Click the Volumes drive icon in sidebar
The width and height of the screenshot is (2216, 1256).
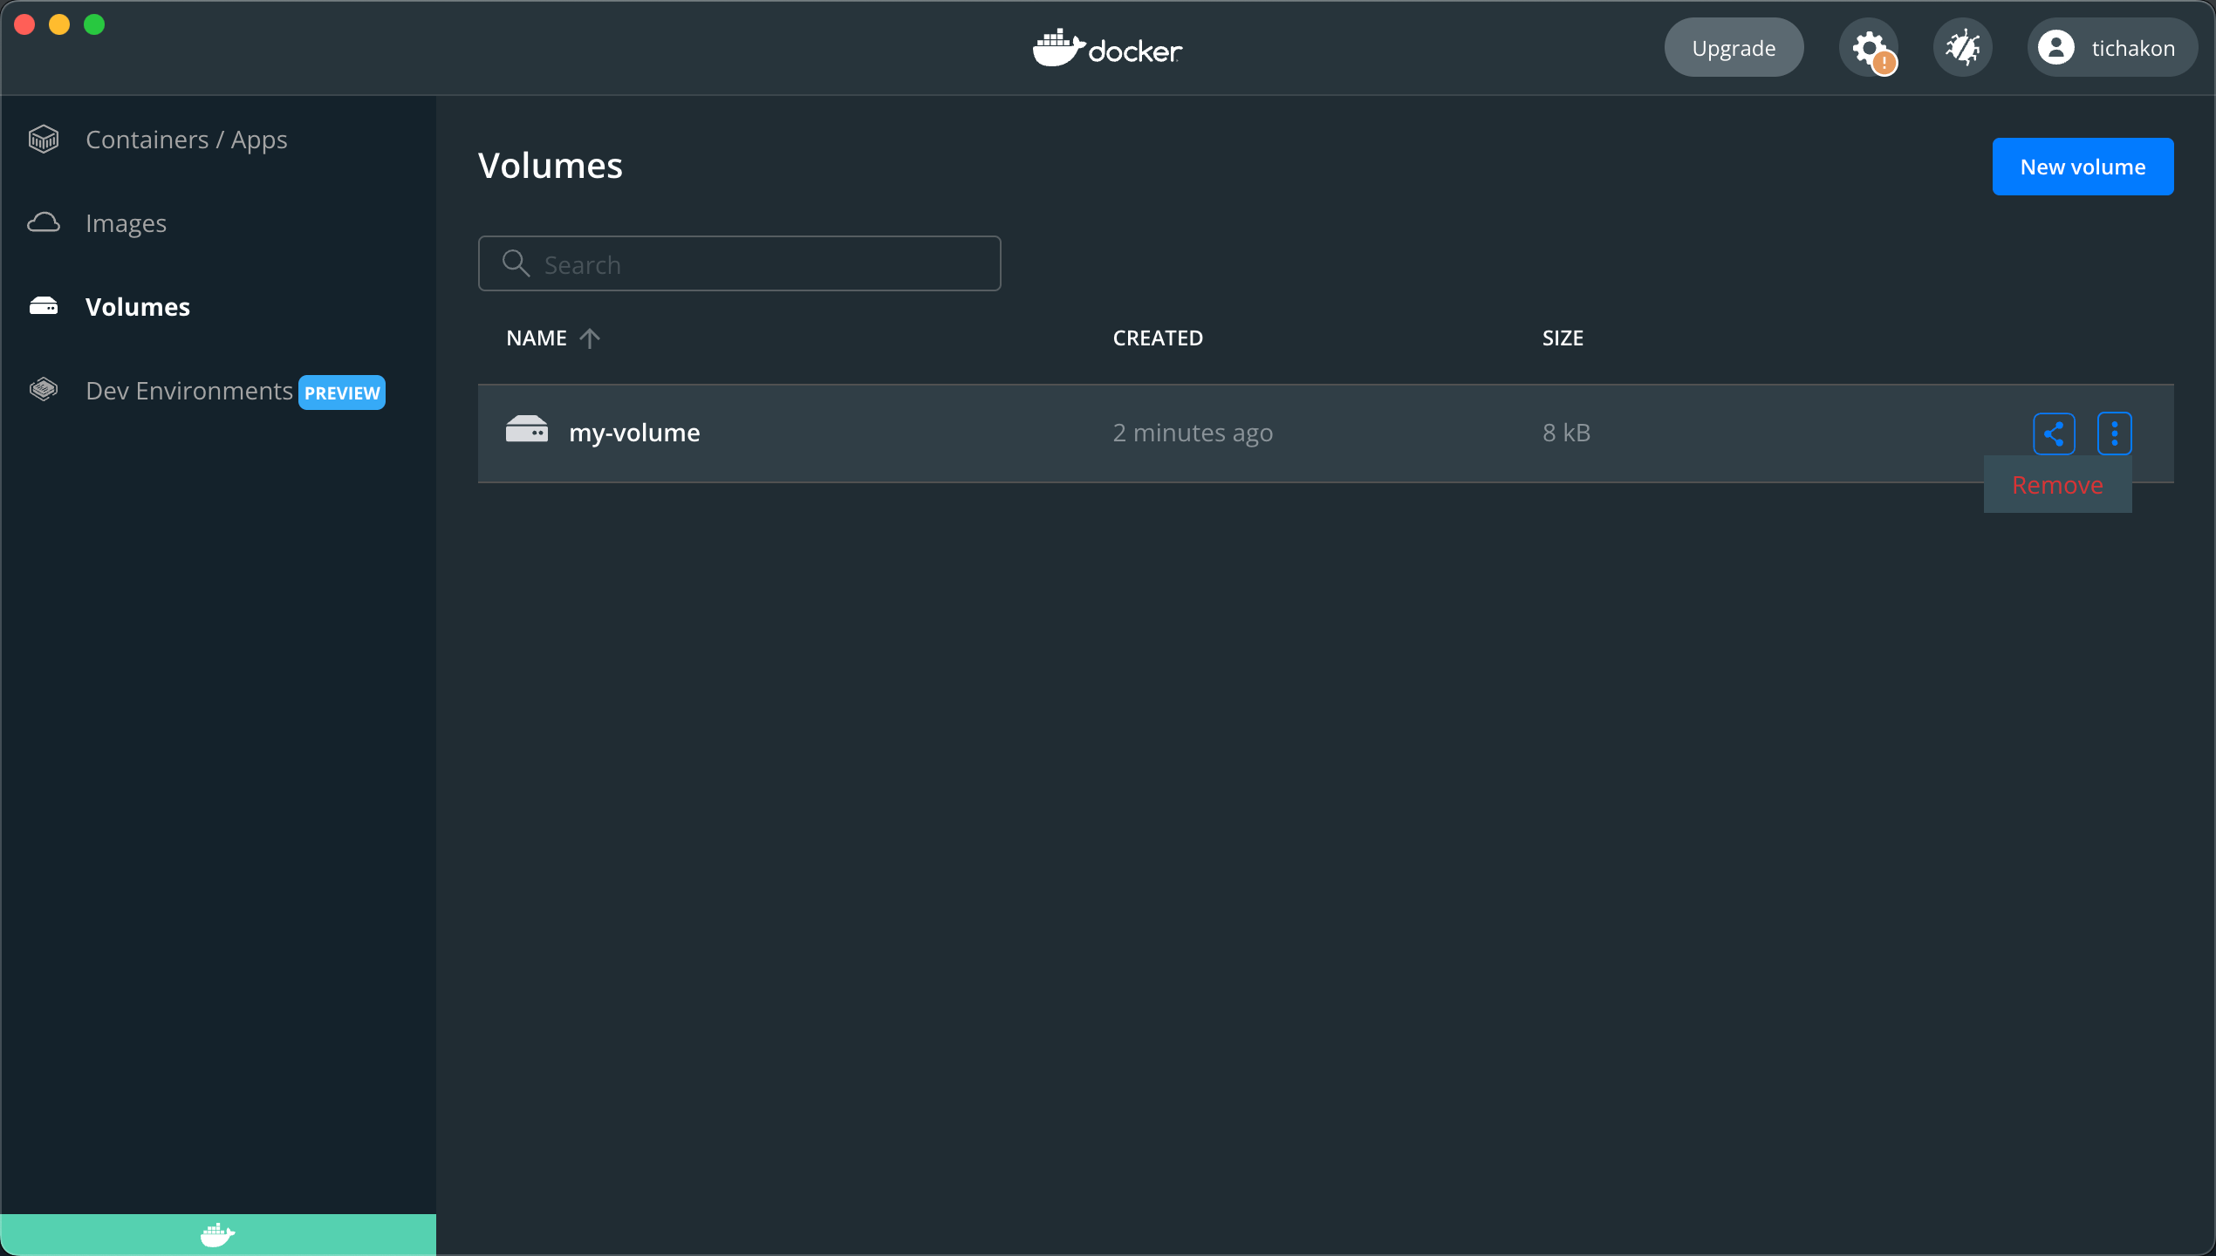(44, 305)
